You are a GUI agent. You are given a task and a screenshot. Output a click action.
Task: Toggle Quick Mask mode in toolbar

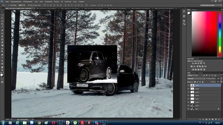[2, 79]
